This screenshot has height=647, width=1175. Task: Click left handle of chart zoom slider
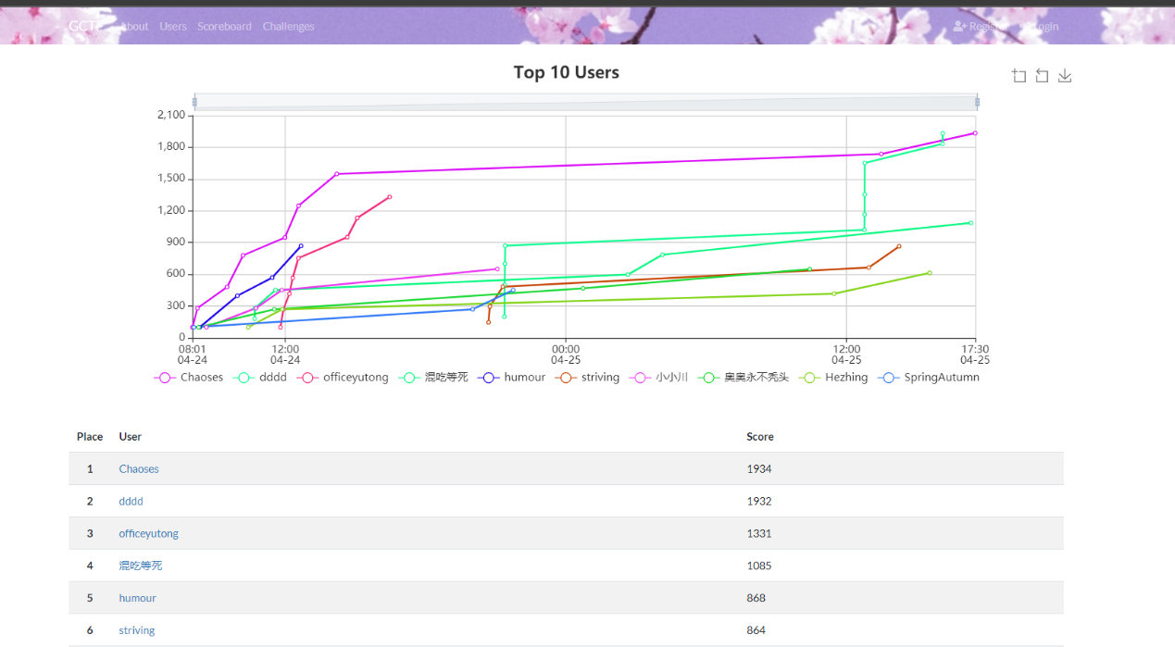[194, 101]
